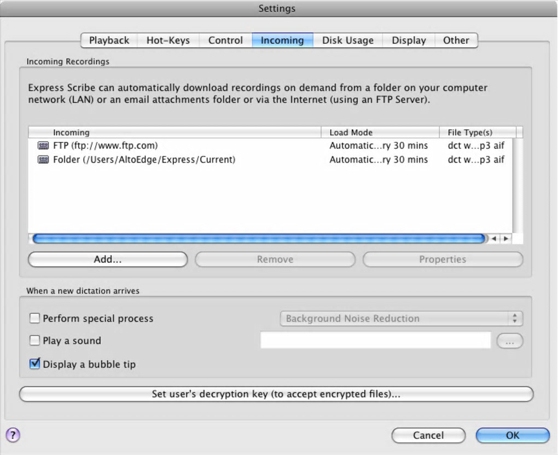
Task: Click the cassette icon beside Folder entry
Action: (43, 160)
